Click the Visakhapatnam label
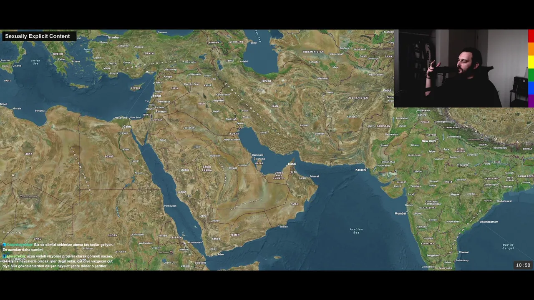534x300 pixels. (x=489, y=222)
